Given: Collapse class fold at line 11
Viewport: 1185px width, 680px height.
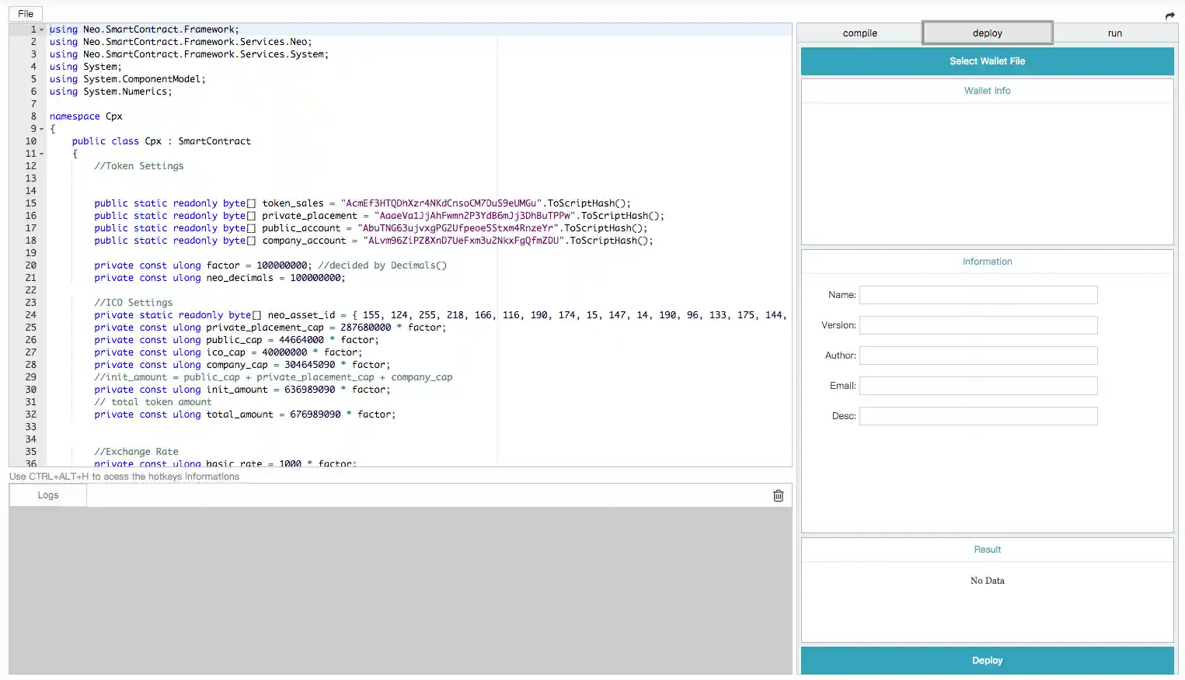Looking at the screenshot, I should (x=42, y=154).
